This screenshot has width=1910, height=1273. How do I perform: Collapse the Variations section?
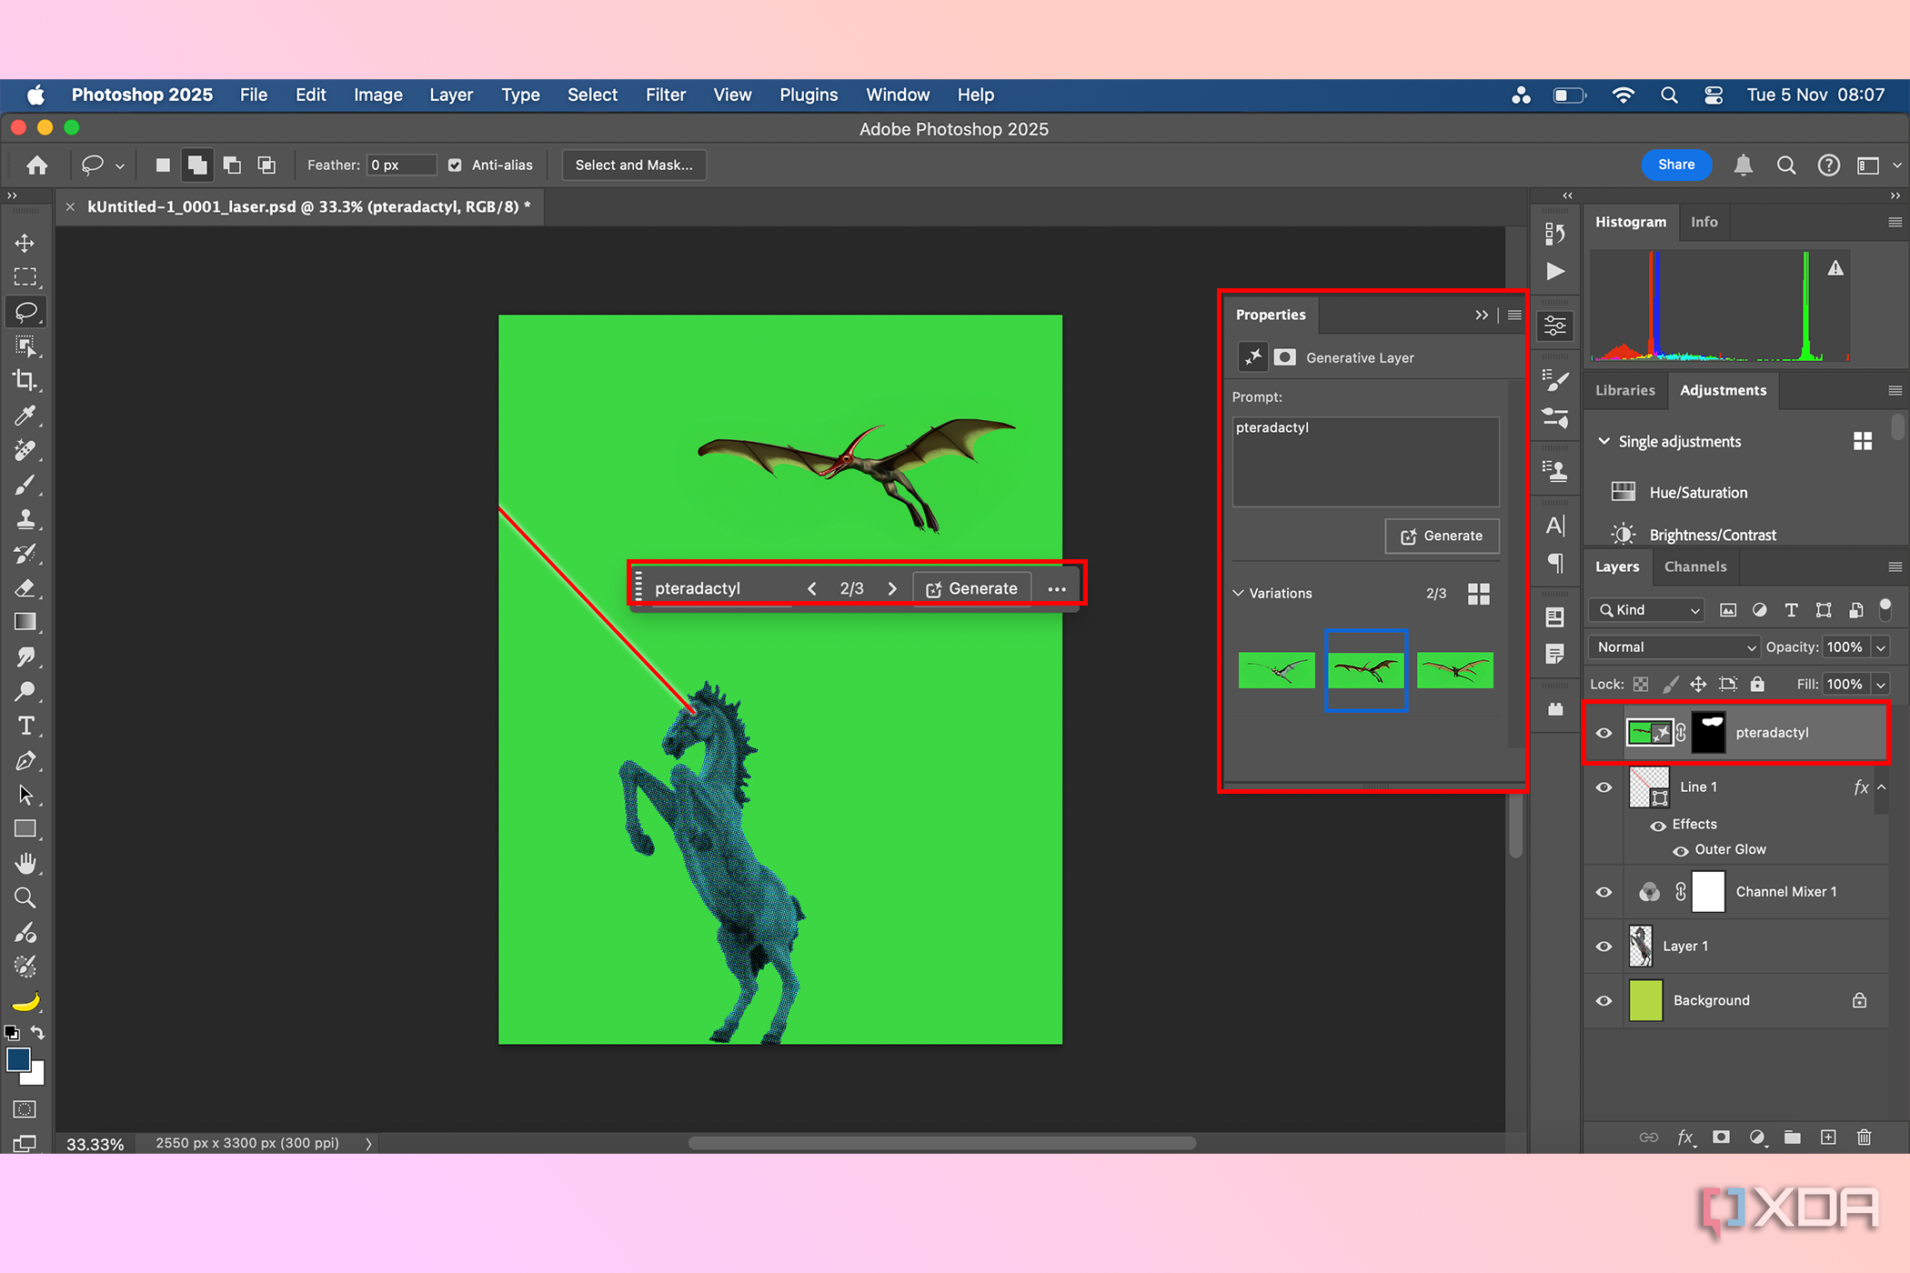[1239, 593]
